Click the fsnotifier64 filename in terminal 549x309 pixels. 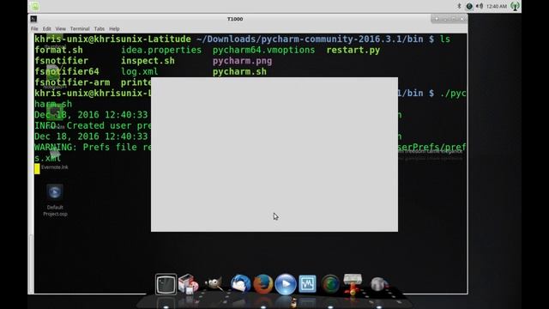(x=67, y=72)
